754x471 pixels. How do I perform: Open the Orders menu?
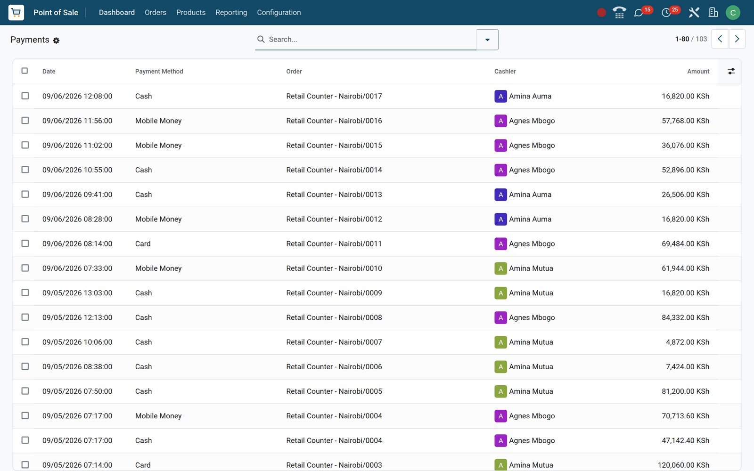pos(156,12)
